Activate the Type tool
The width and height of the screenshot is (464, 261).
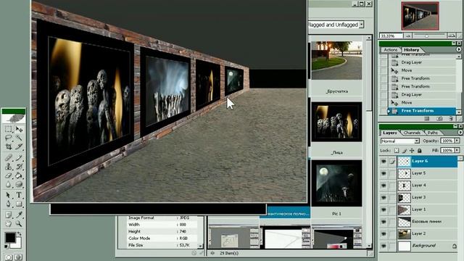pos(19,195)
